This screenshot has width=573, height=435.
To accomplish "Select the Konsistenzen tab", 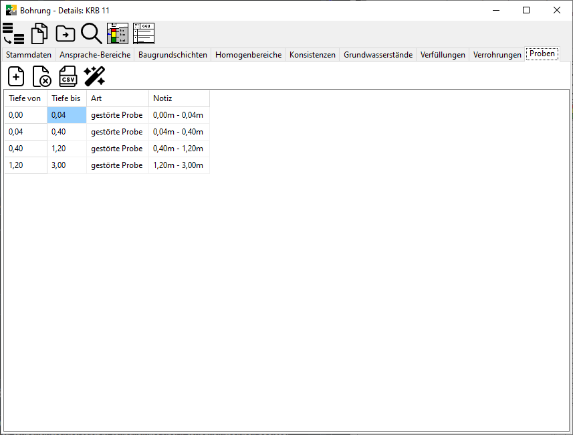I will pos(312,55).
